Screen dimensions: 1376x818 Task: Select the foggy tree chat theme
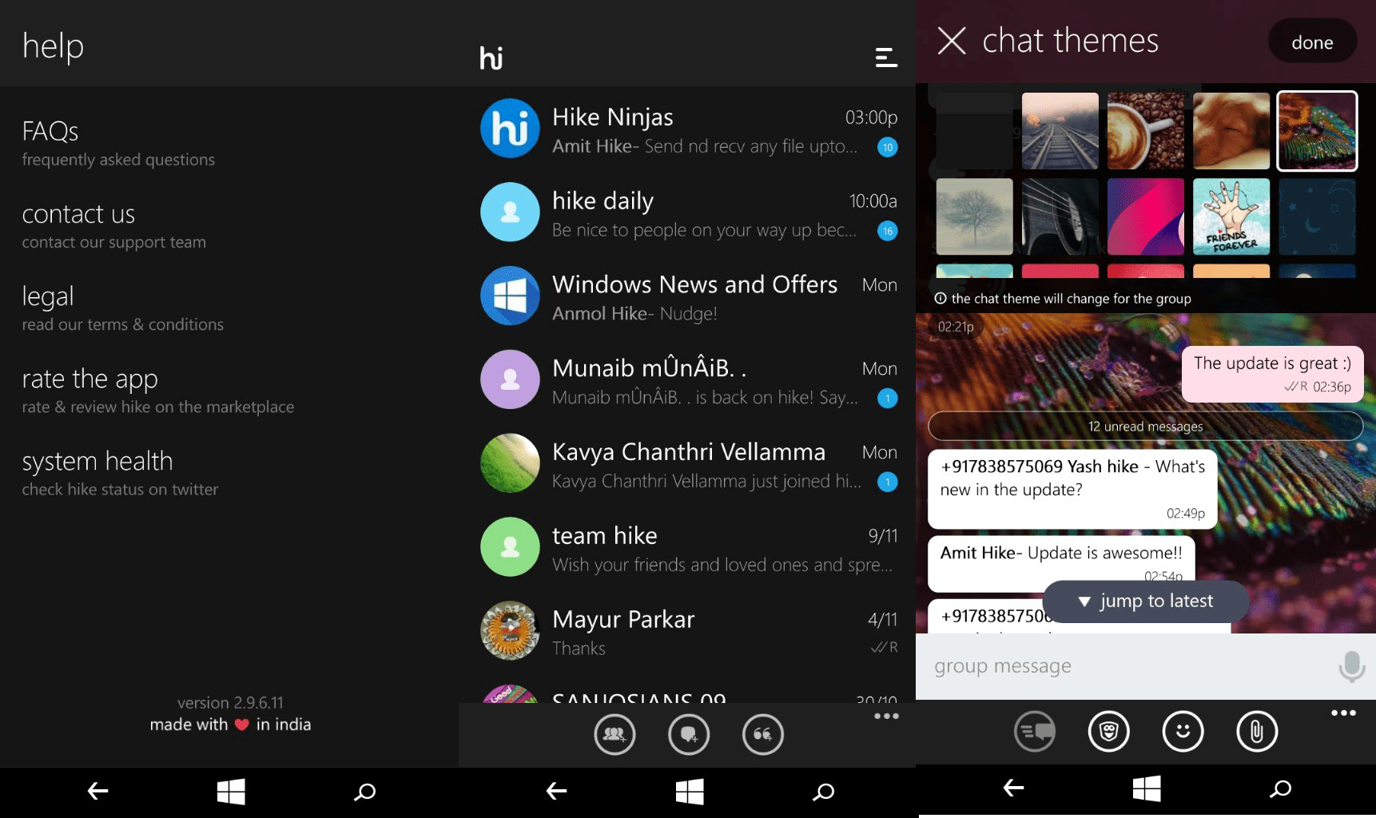click(975, 216)
